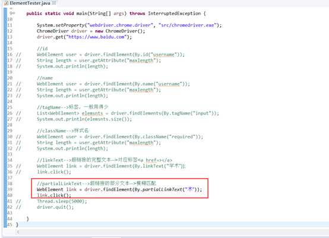Viewport: 329px width, 238px height.
Task: Collapse the main method fold marker
Action: tap(14, 13)
